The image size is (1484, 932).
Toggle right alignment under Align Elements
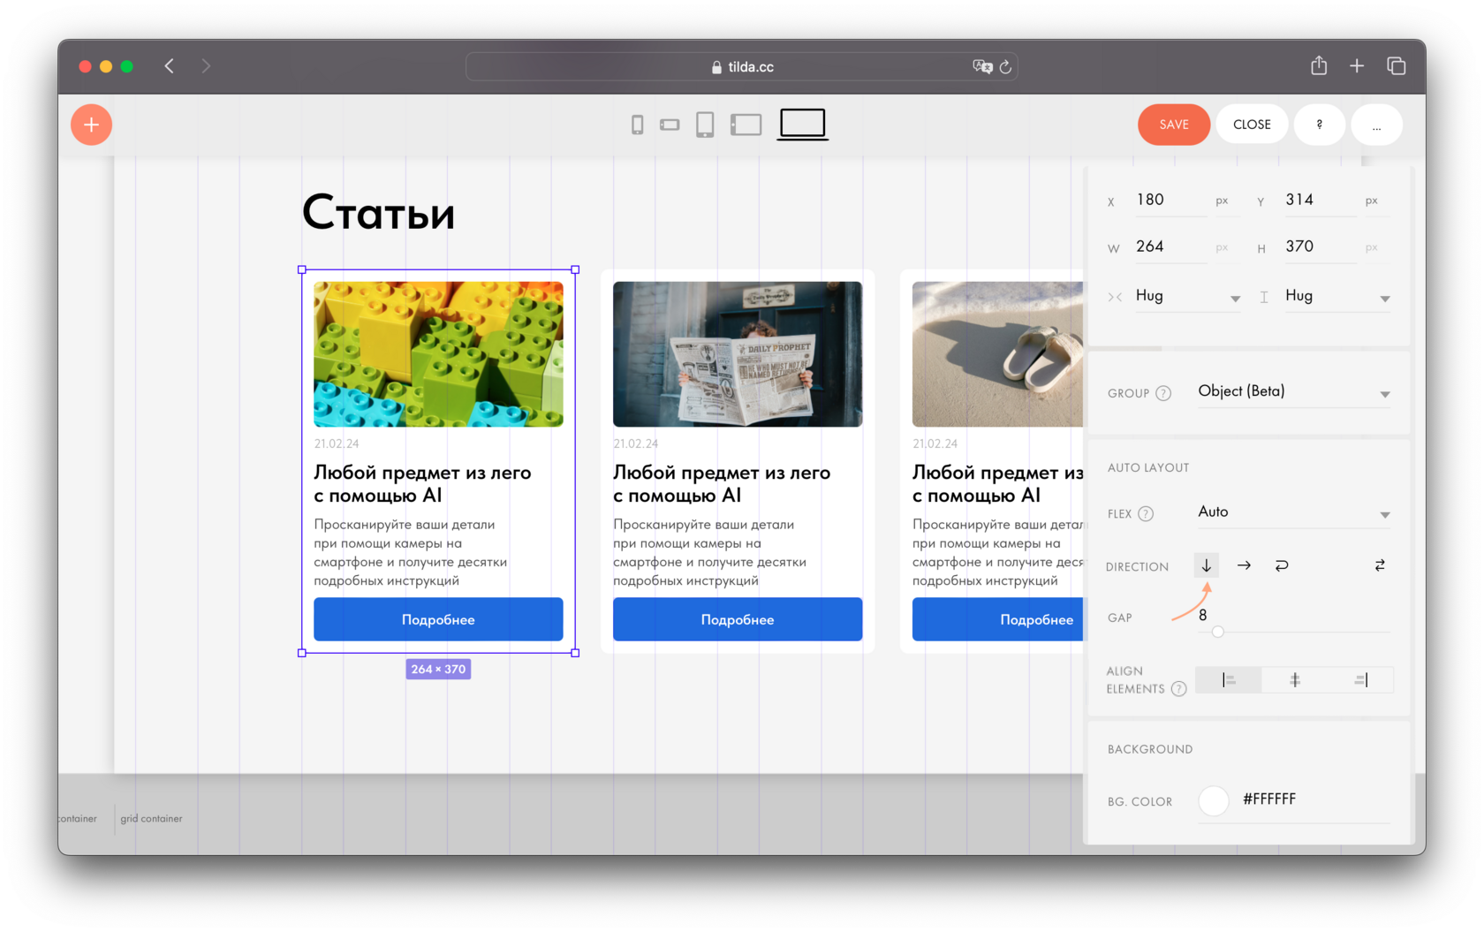1360,679
